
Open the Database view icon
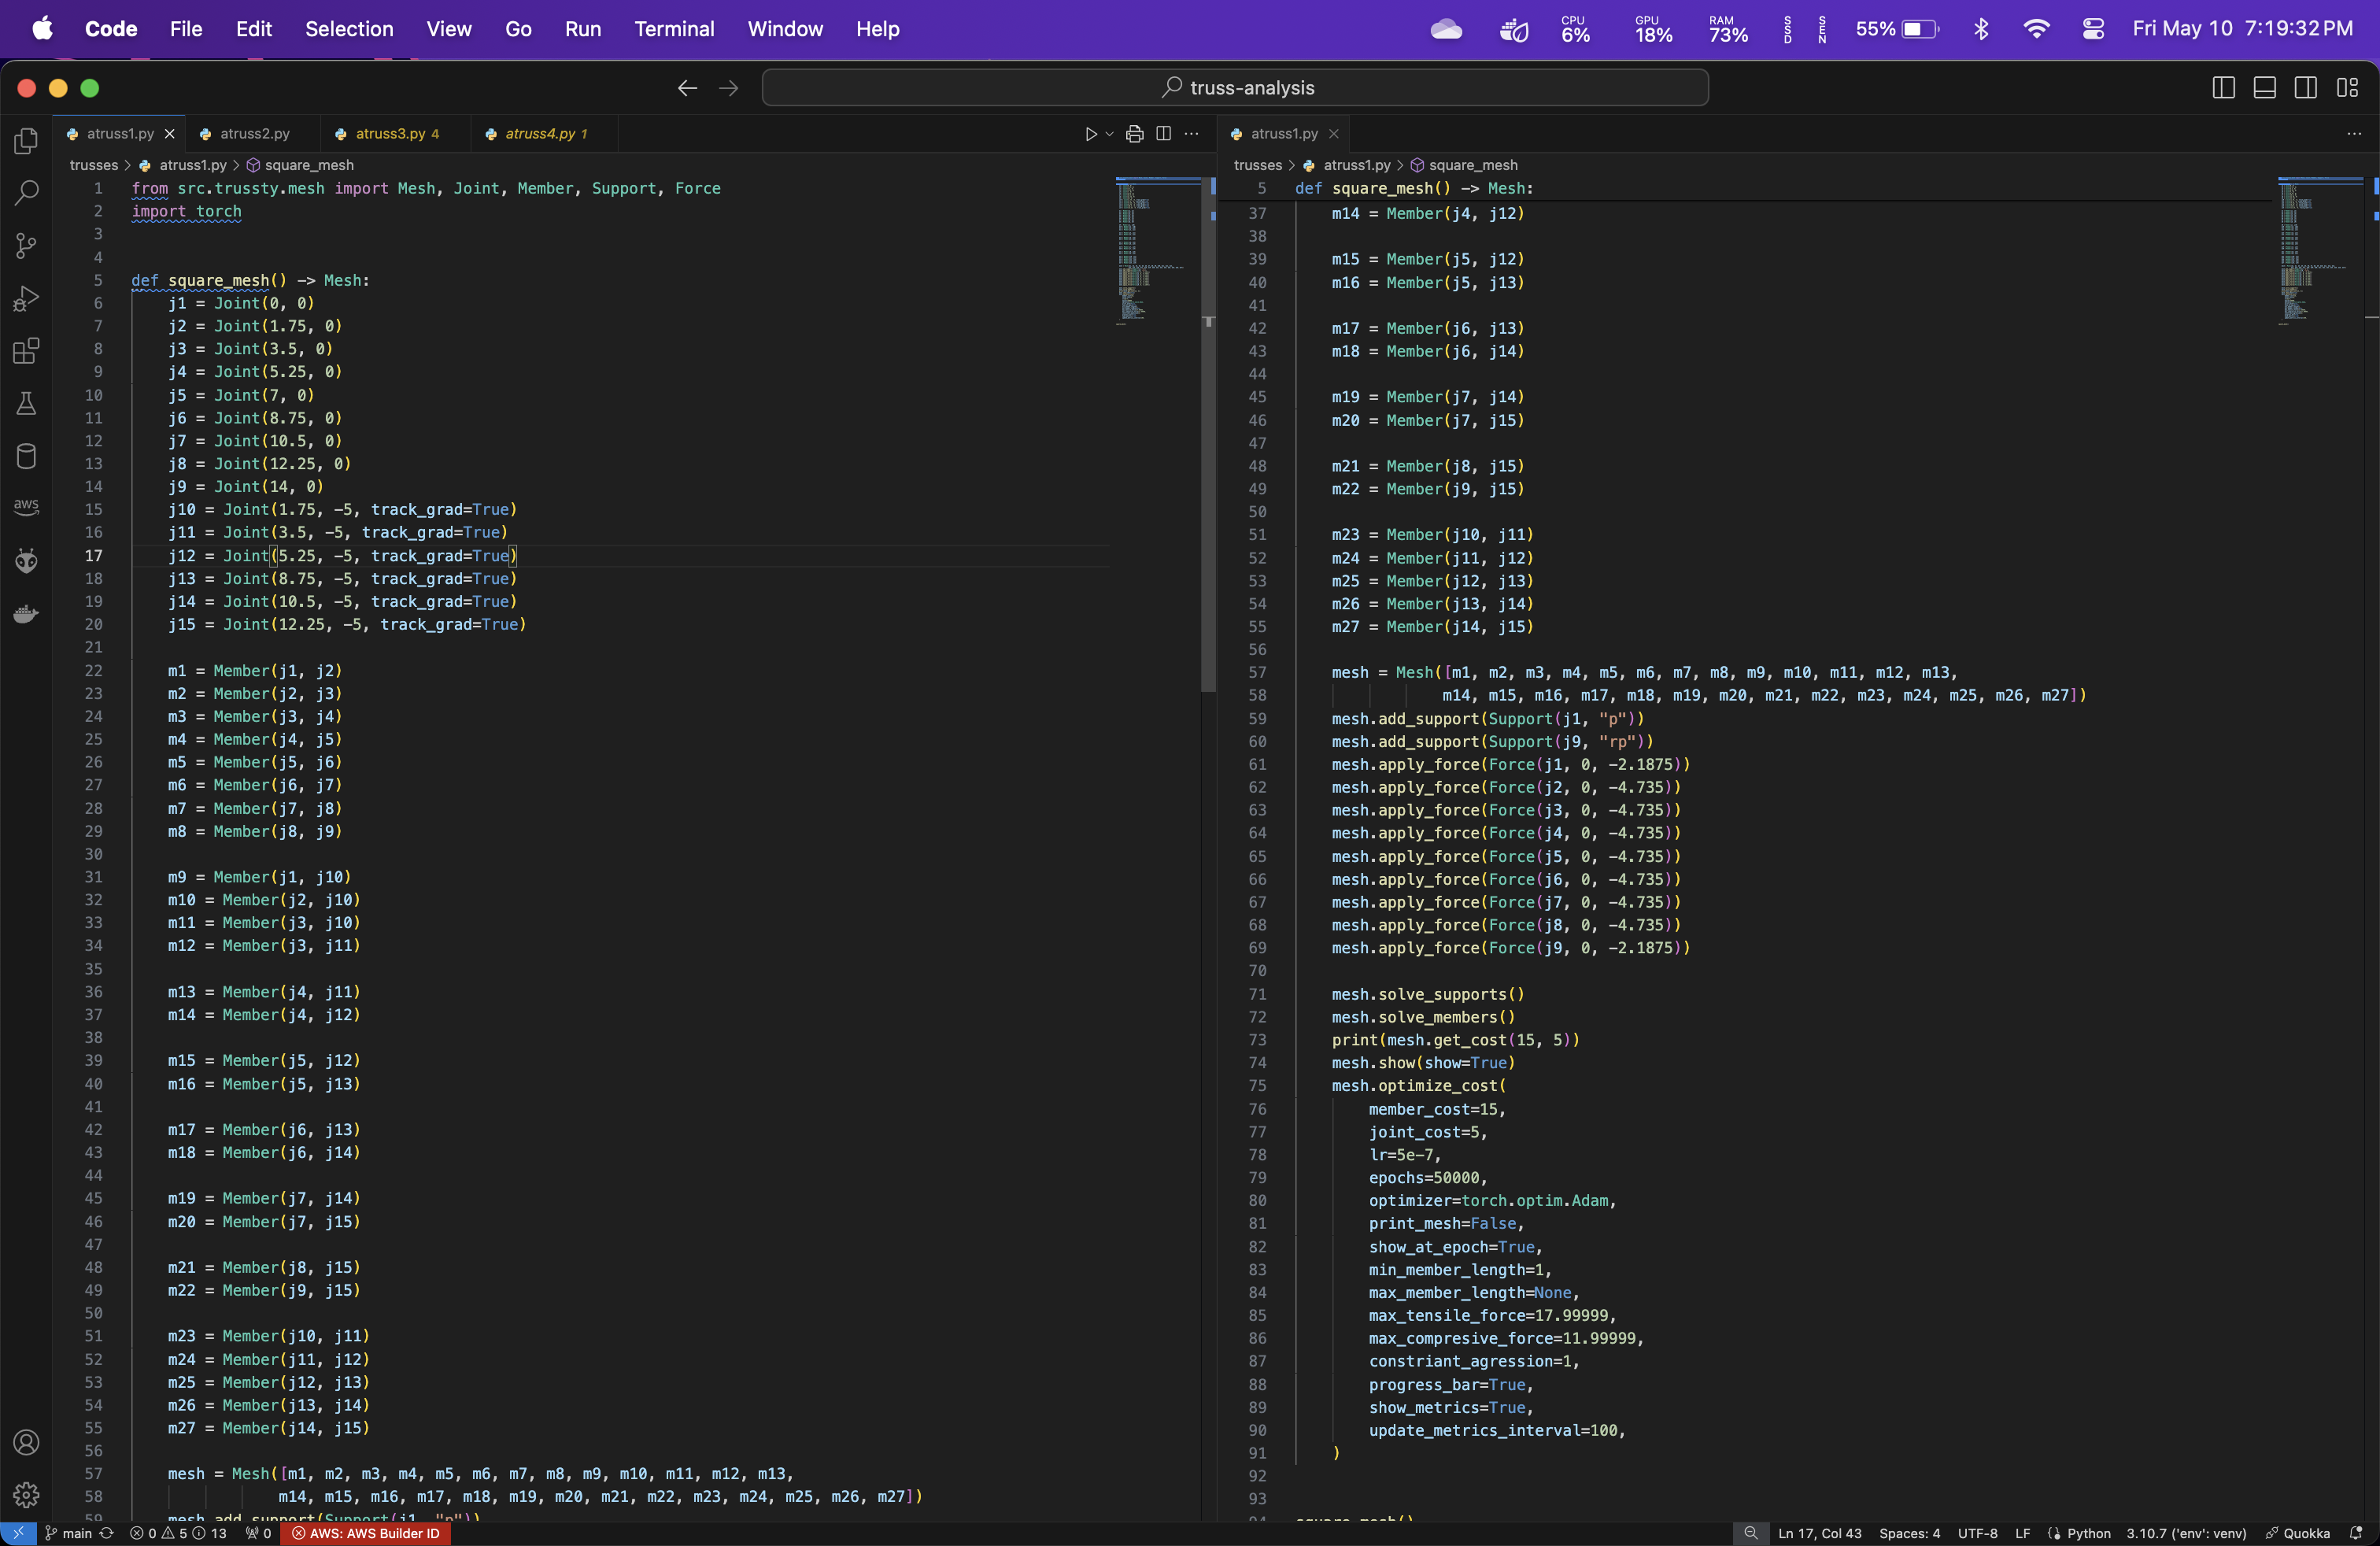point(27,456)
